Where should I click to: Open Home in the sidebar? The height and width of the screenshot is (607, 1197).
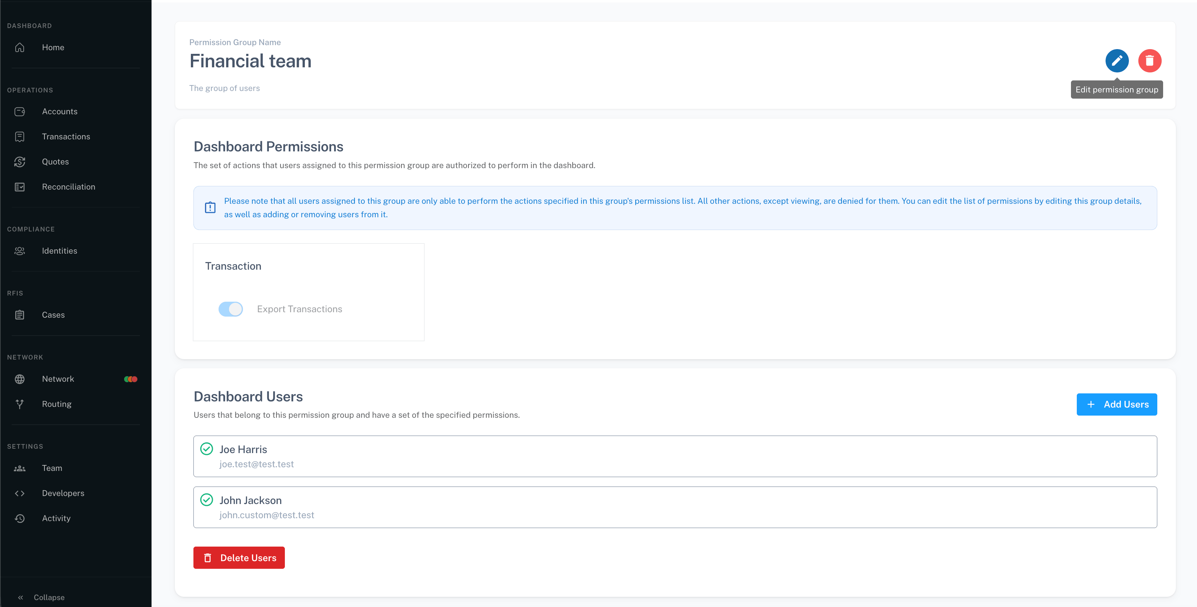click(x=53, y=47)
